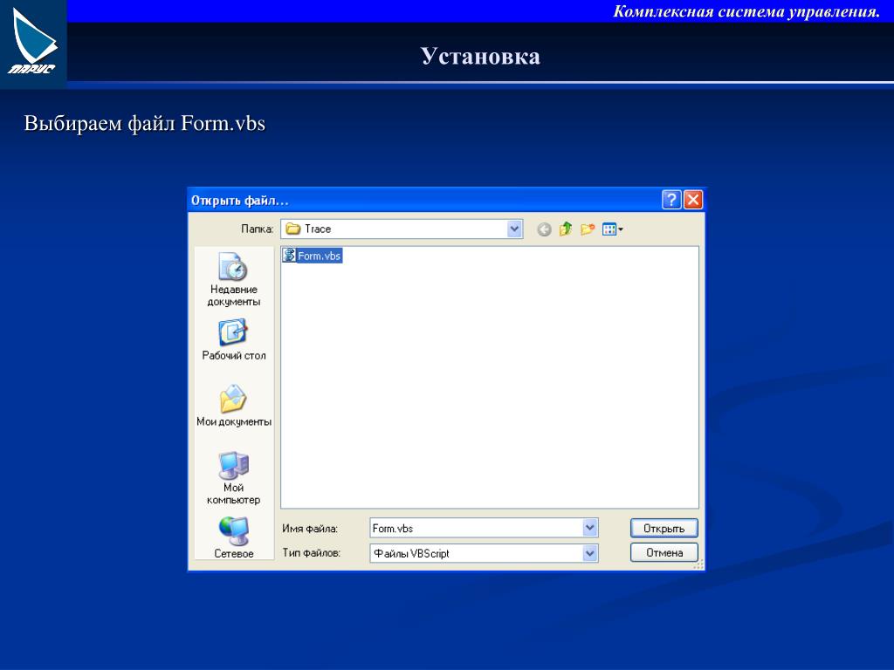Open Recent Documents (Недавние документы) location

tap(234, 279)
